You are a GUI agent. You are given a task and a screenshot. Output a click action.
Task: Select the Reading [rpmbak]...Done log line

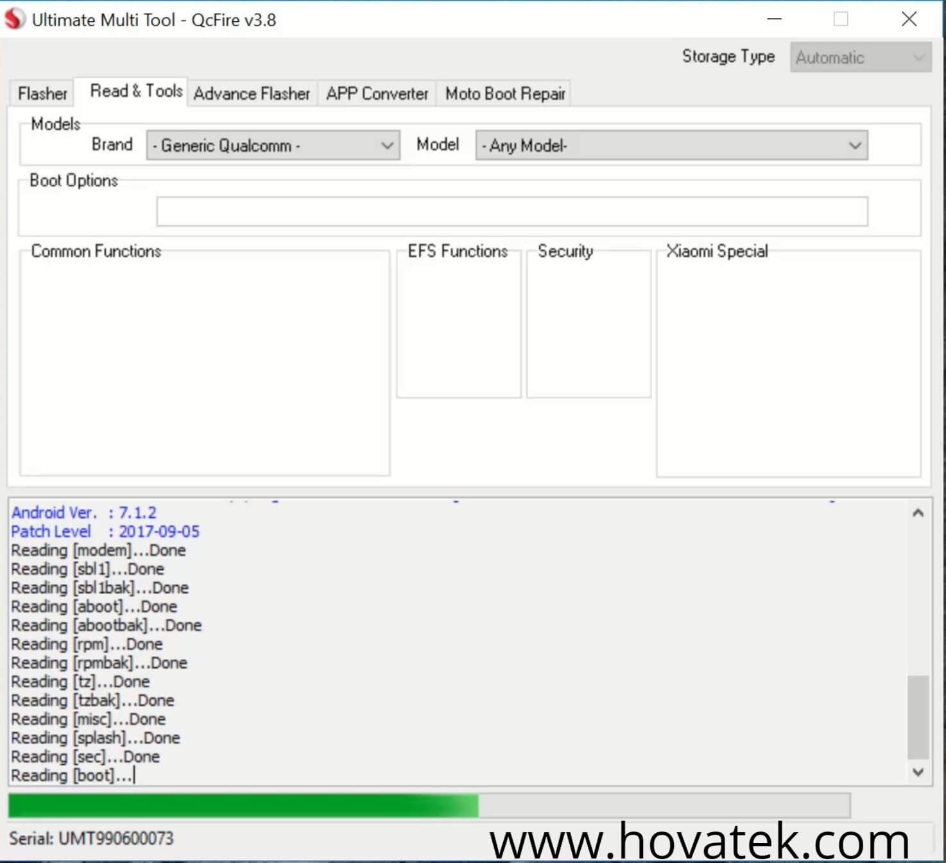(99, 663)
